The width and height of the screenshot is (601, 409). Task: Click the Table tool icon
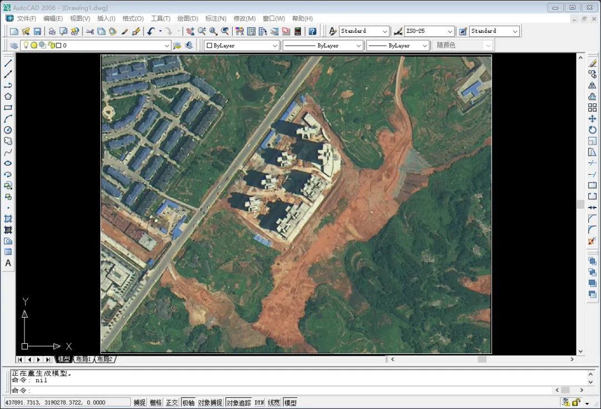8,252
